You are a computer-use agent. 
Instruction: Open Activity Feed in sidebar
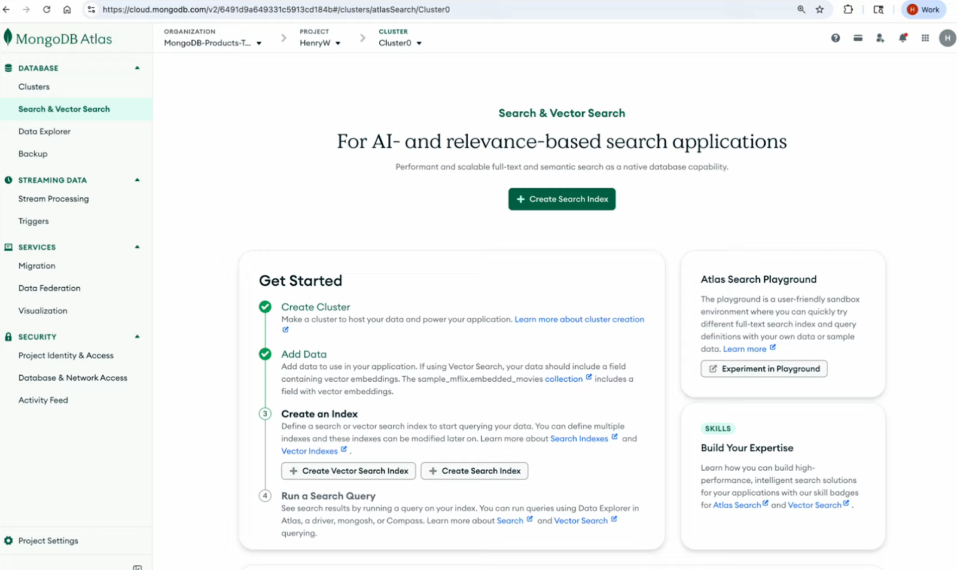(x=43, y=400)
